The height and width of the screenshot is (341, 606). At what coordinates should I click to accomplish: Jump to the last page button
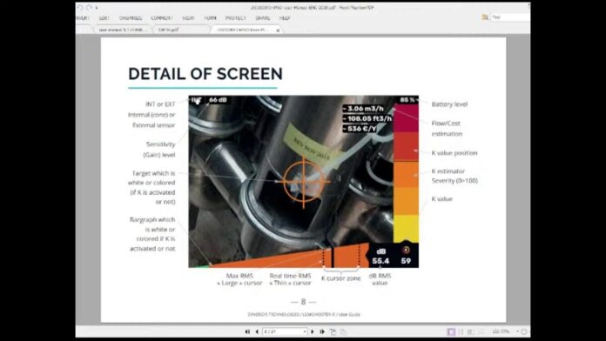tap(322, 331)
